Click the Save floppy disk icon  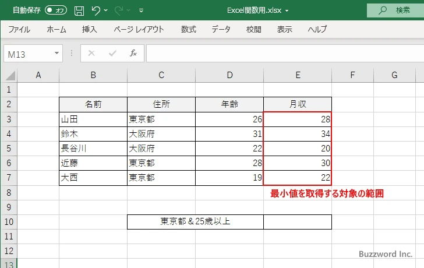pos(79,10)
